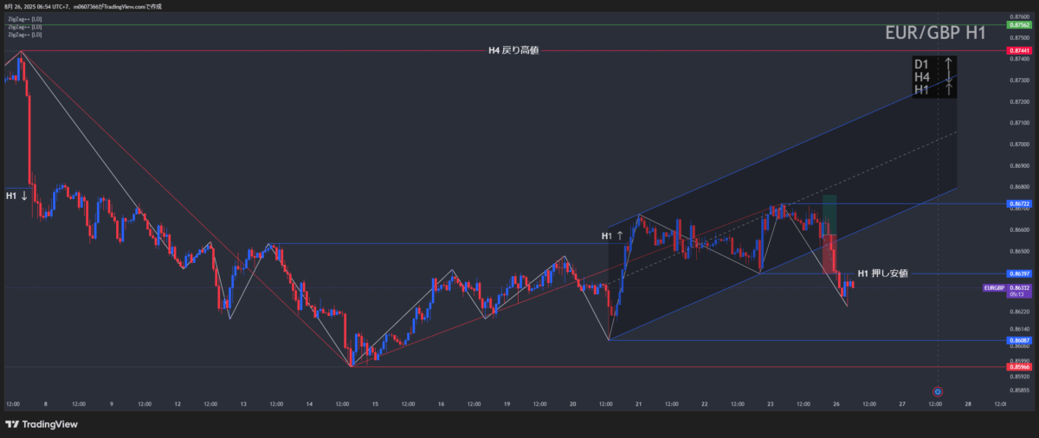The height and width of the screenshot is (438, 1039).
Task: Select the third ZigZag++ indicator legend
Action: pyautogui.click(x=24, y=35)
